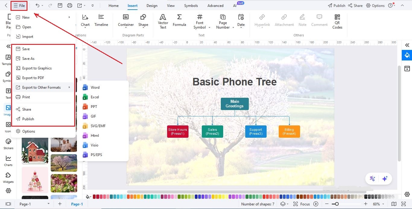Open the File menu
This screenshot has width=412, height=209.
19,5
